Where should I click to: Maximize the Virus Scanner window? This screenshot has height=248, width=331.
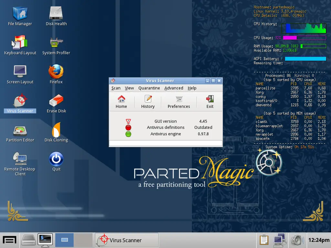(213, 80)
